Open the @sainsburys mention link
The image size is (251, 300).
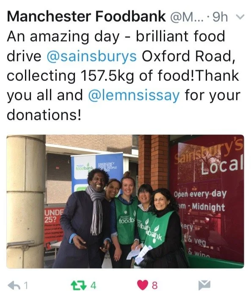91,56
